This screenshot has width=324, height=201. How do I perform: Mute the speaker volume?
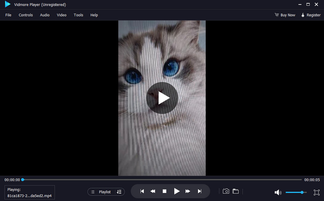click(x=278, y=193)
